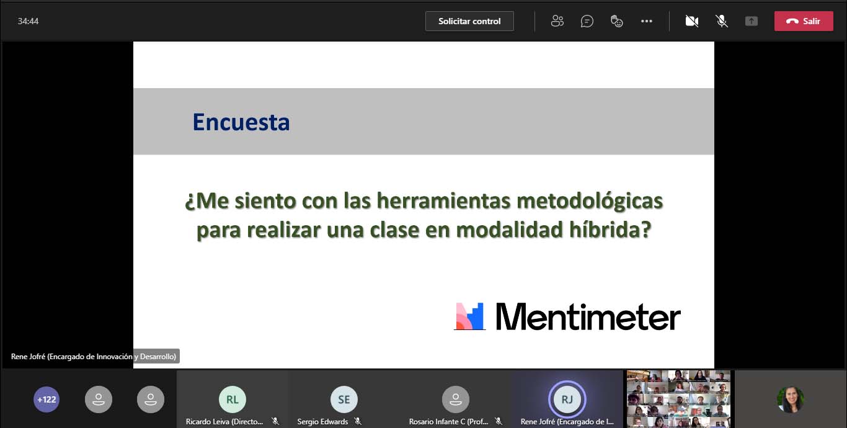Open the meeting chat
The height and width of the screenshot is (428, 847).
coord(587,21)
